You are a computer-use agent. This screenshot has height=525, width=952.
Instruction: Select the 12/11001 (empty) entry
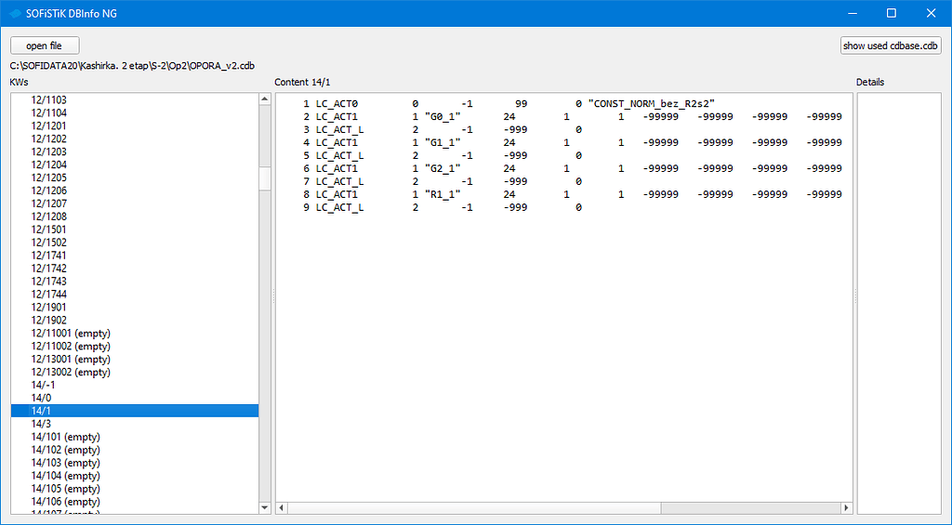pyautogui.click(x=71, y=334)
